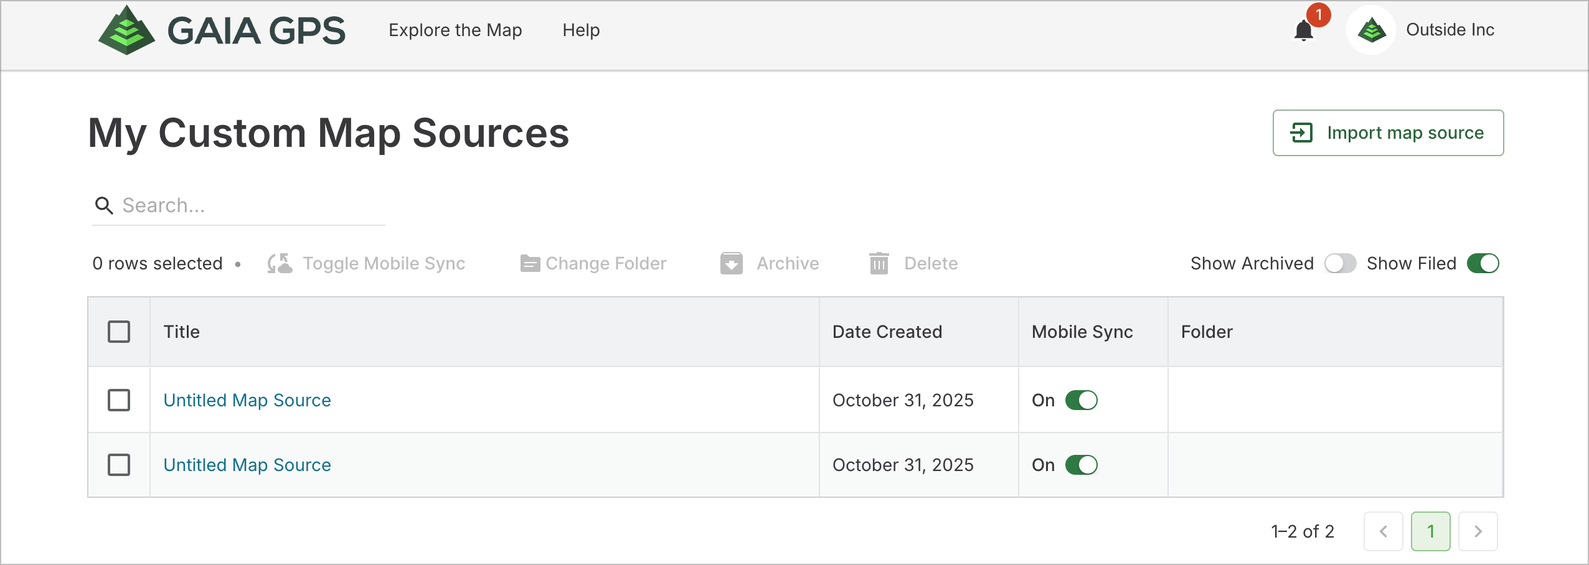Click the Archive box icon

pyautogui.click(x=732, y=264)
